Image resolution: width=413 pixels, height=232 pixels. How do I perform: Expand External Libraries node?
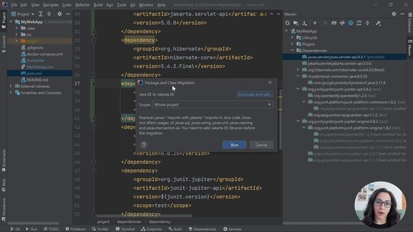click(x=10, y=86)
